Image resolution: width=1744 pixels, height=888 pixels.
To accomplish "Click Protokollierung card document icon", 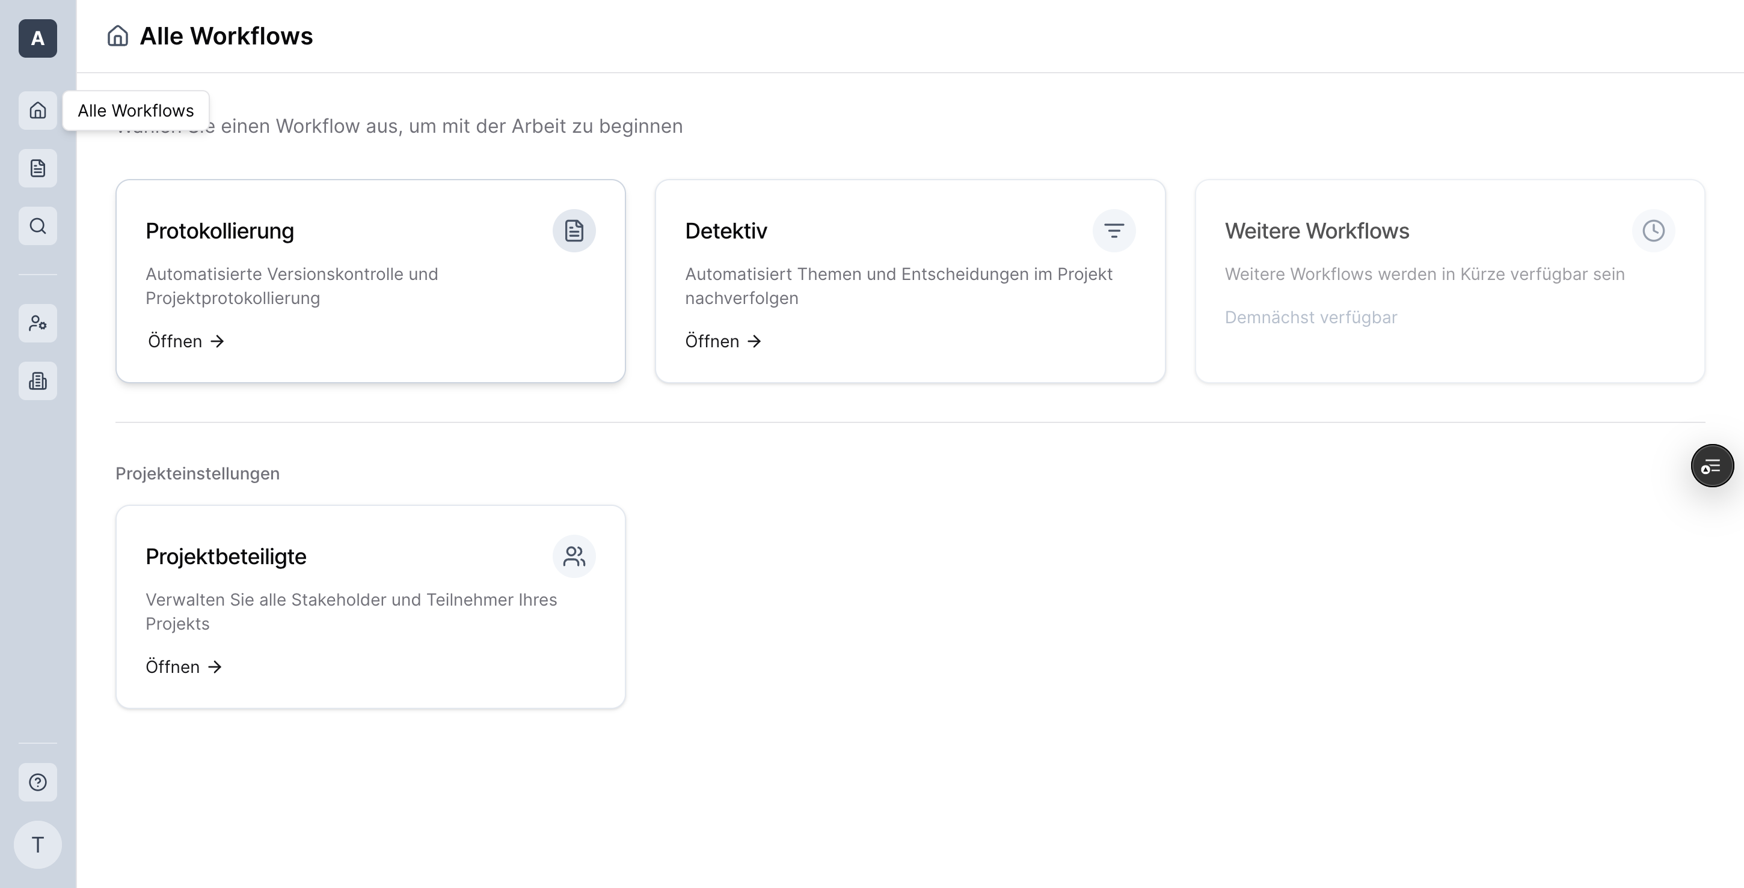I will click(574, 231).
